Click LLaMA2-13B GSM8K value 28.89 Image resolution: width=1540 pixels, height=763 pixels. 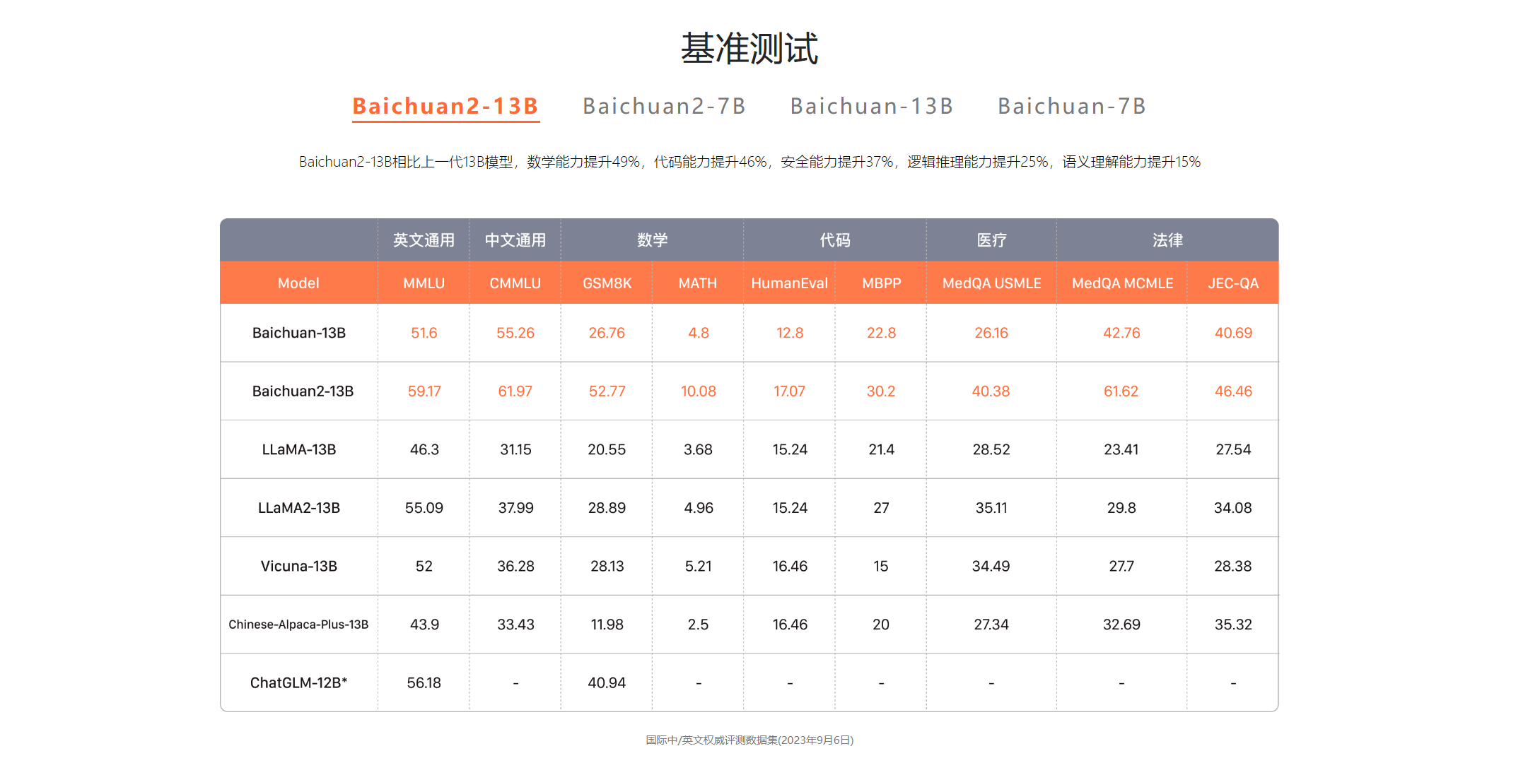(607, 508)
